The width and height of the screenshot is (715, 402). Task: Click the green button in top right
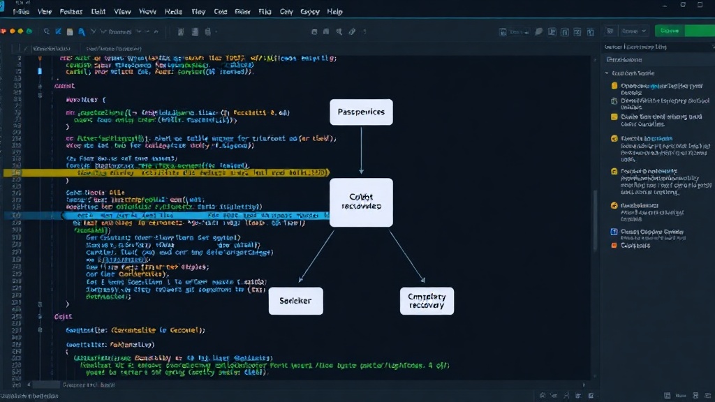[684, 31]
